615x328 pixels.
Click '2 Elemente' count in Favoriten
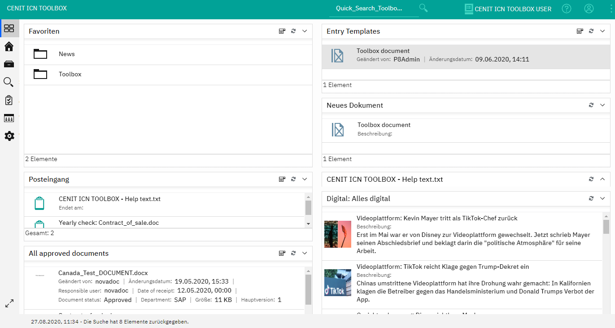coord(41,159)
